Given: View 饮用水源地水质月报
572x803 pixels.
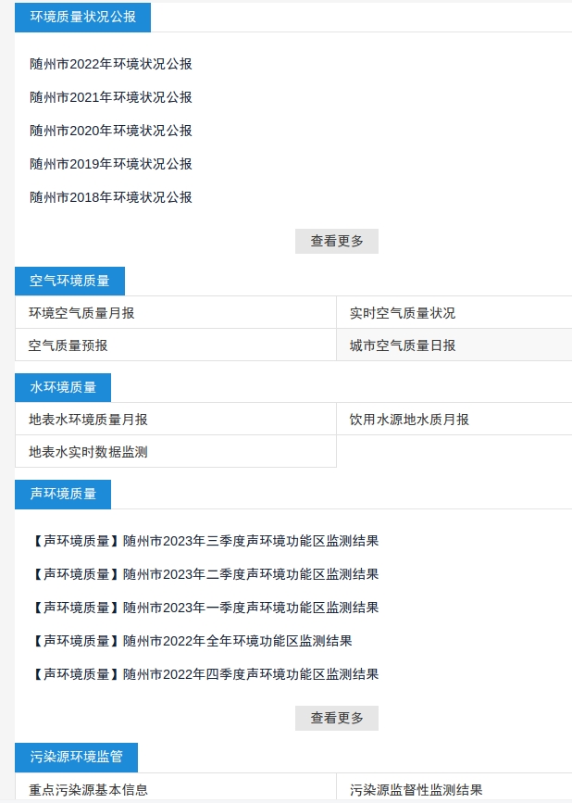Looking at the screenshot, I should click(x=409, y=420).
